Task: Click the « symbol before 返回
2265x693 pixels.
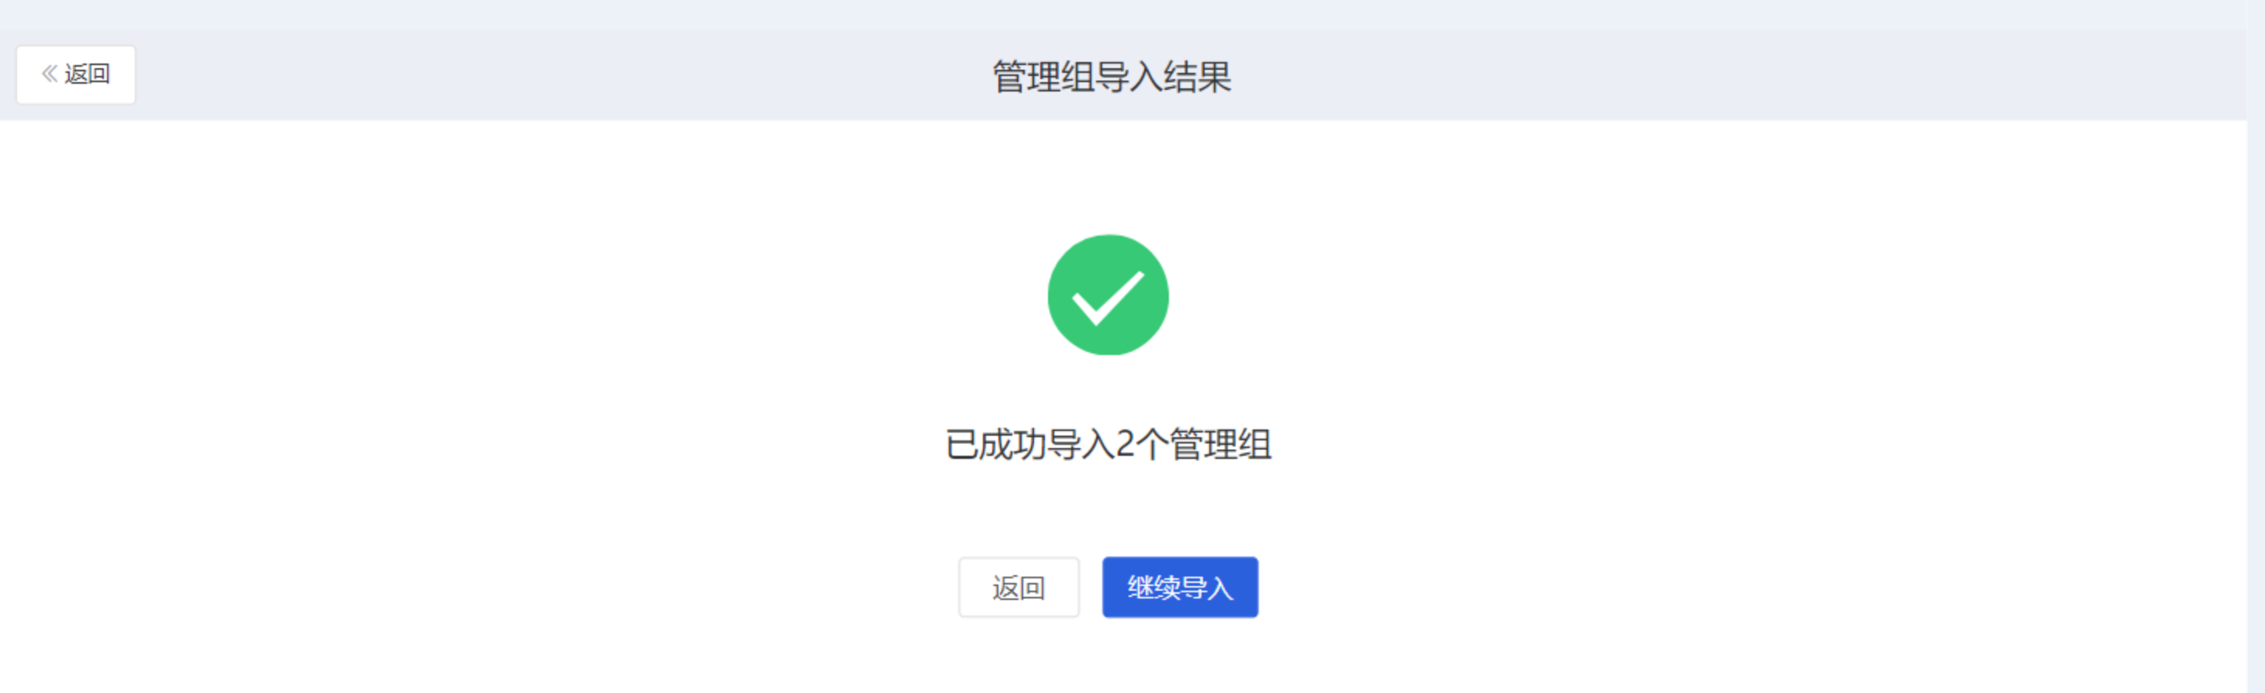Action: pyautogui.click(x=50, y=74)
